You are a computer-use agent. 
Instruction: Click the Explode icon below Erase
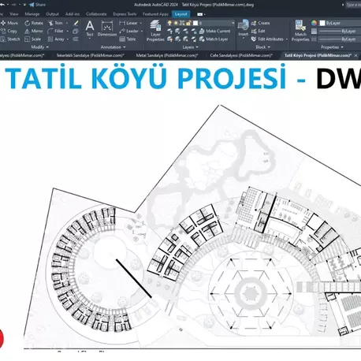point(76,32)
